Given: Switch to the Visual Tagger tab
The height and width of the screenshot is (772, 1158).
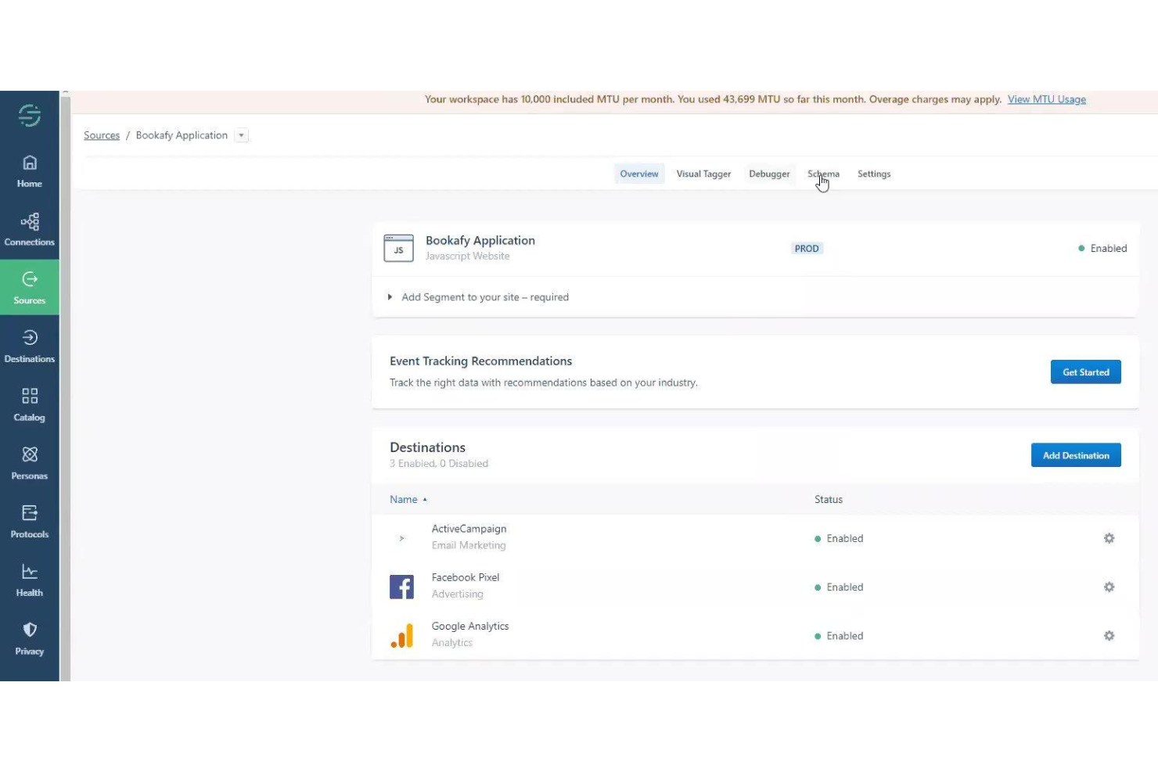Looking at the screenshot, I should pyautogui.click(x=703, y=174).
